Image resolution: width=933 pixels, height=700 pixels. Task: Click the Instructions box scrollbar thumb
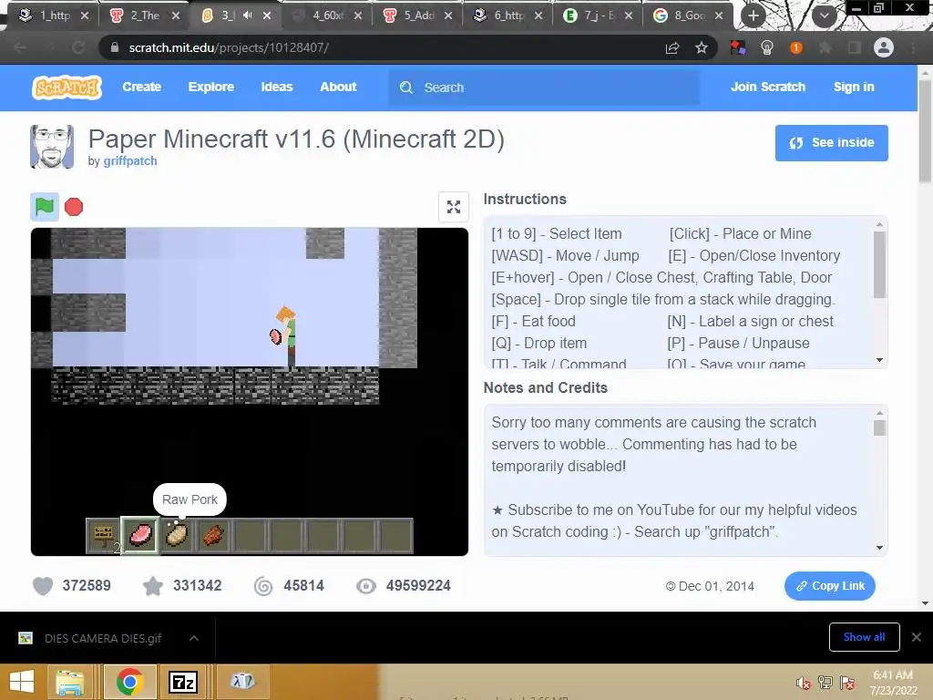(x=879, y=264)
